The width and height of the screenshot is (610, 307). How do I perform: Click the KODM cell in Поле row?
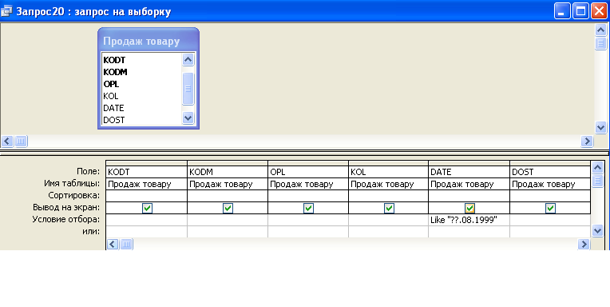pos(228,172)
